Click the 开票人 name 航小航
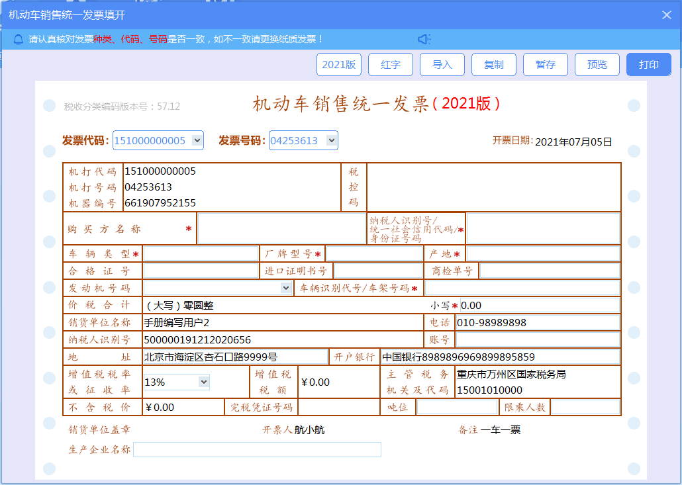The image size is (682, 485). [x=309, y=430]
